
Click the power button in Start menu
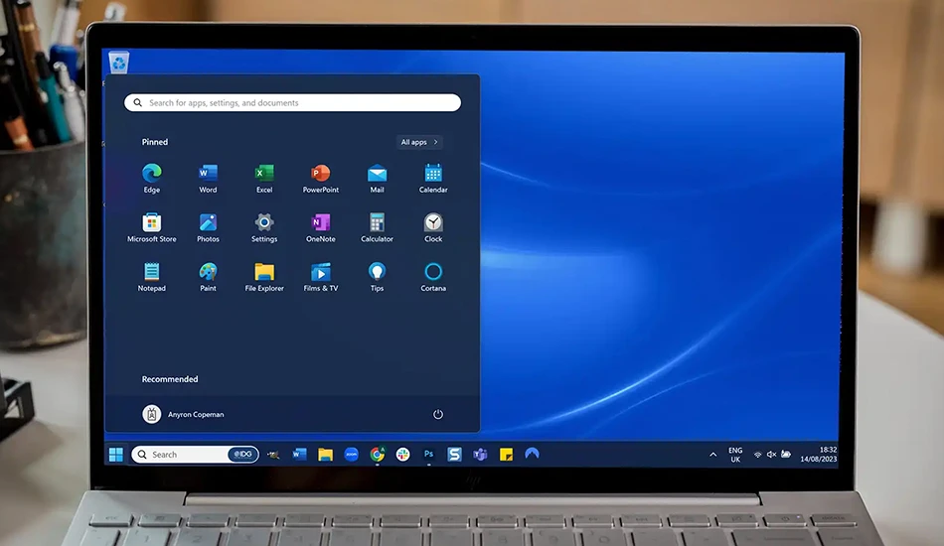[x=437, y=414]
